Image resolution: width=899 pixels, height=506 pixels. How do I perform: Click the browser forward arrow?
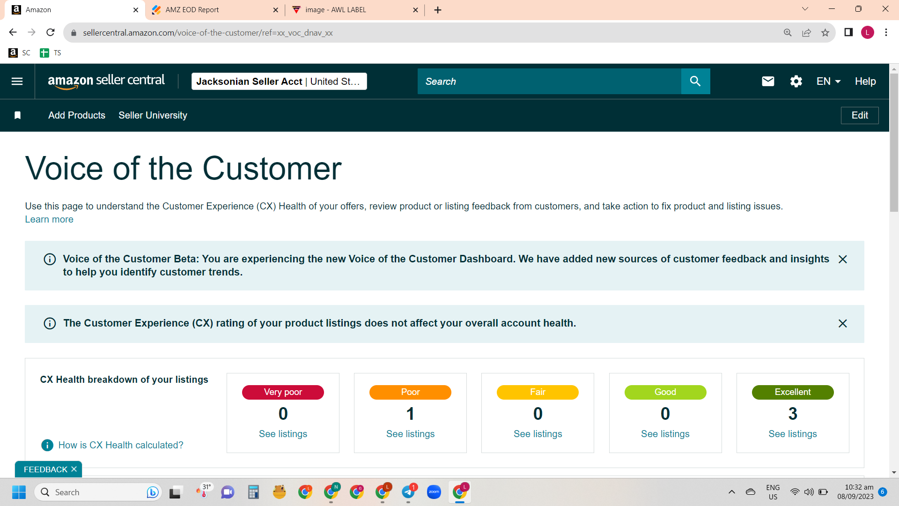click(x=32, y=32)
